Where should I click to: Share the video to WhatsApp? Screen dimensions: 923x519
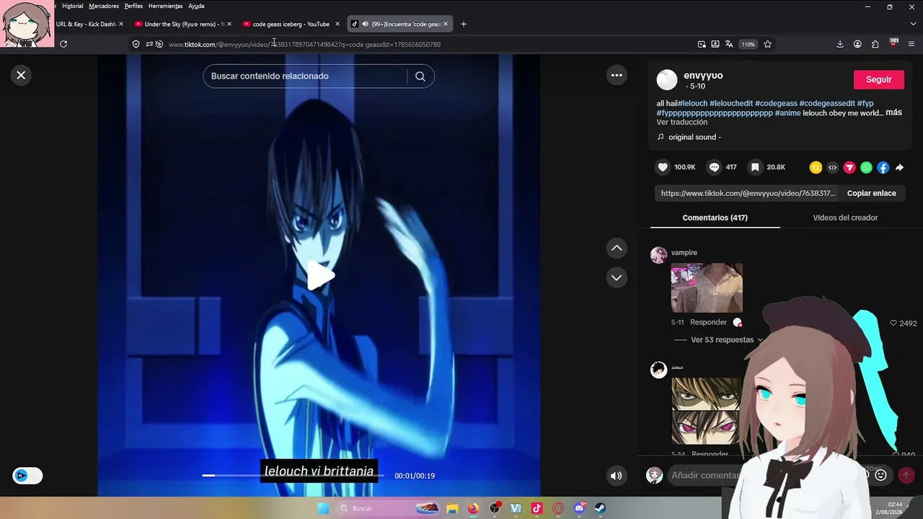point(866,167)
